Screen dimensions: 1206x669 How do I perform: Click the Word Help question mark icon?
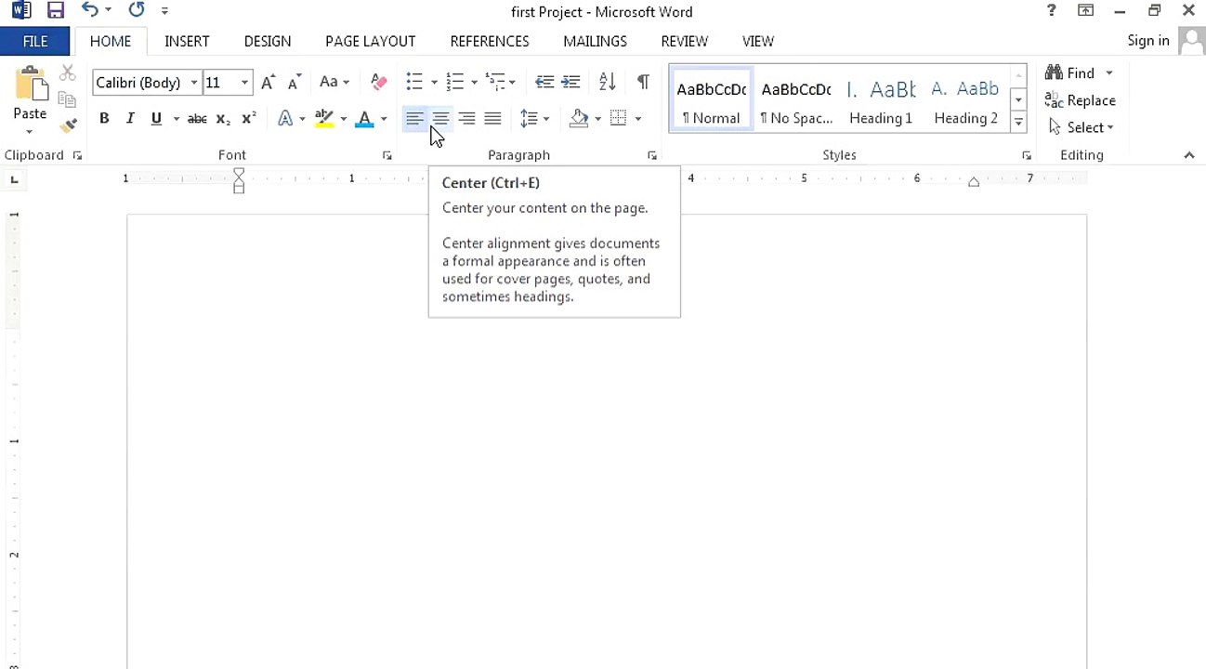pyautogui.click(x=1051, y=11)
